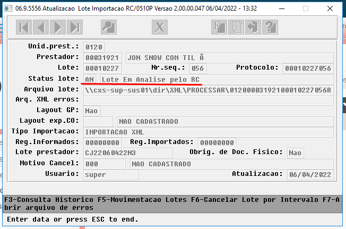Open the F function toolbar icon
346x229 pixels.
pyautogui.click(x=219, y=27)
